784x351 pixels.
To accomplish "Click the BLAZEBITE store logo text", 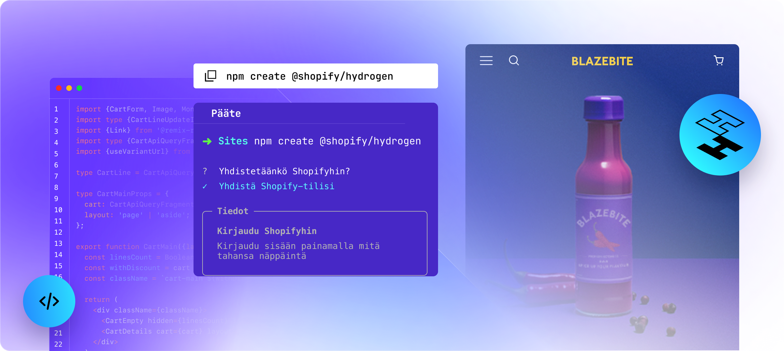I will [602, 61].
